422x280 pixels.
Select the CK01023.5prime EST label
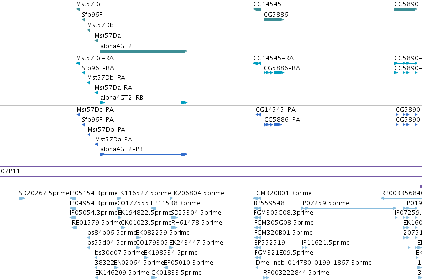(x=146, y=223)
